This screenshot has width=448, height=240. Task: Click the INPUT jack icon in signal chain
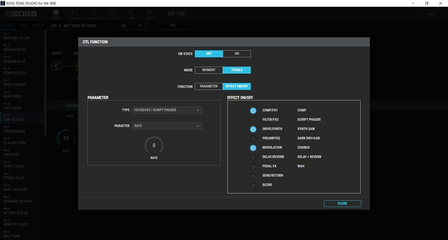pyautogui.click(x=57, y=66)
